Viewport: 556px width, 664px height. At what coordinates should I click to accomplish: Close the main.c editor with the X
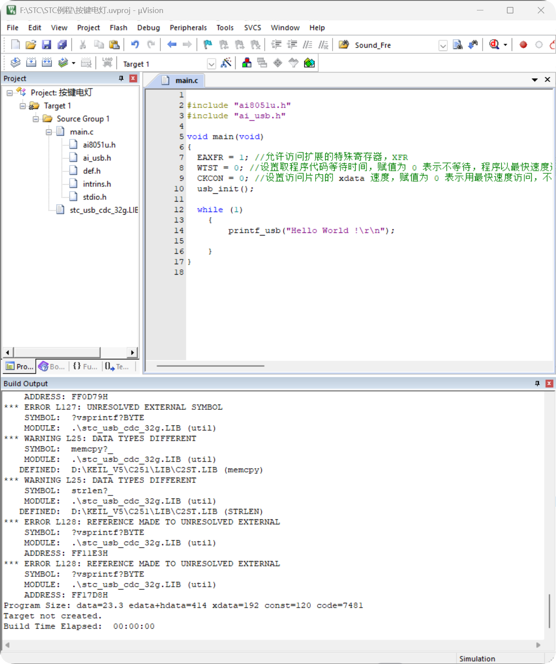click(547, 80)
